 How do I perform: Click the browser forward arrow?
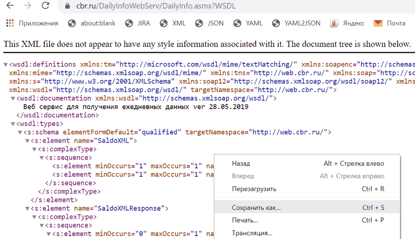[x=27, y=6]
